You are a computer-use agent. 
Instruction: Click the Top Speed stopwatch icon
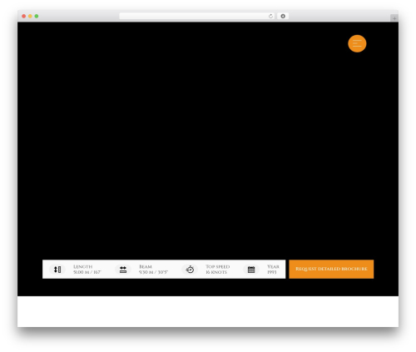coord(190,270)
